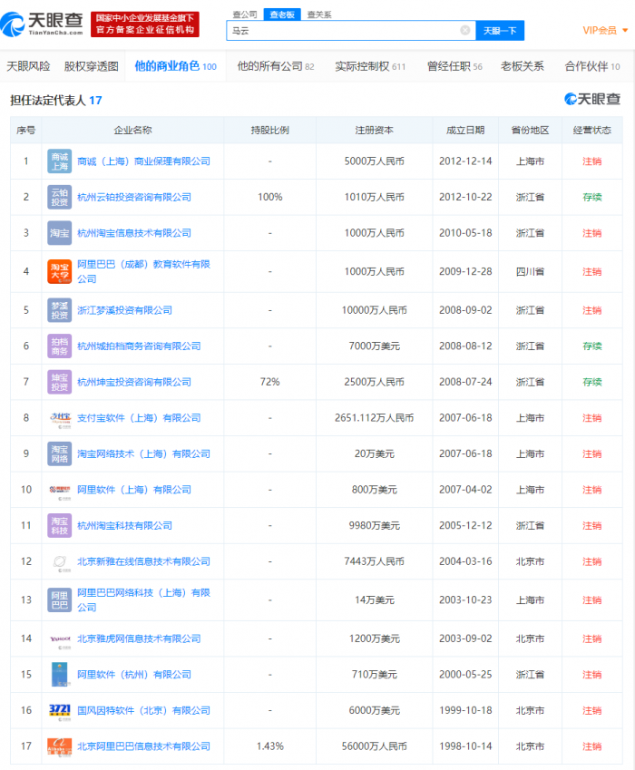Click the 天眼查 logo at top left
The width and height of the screenshot is (635, 770).
tap(42, 24)
